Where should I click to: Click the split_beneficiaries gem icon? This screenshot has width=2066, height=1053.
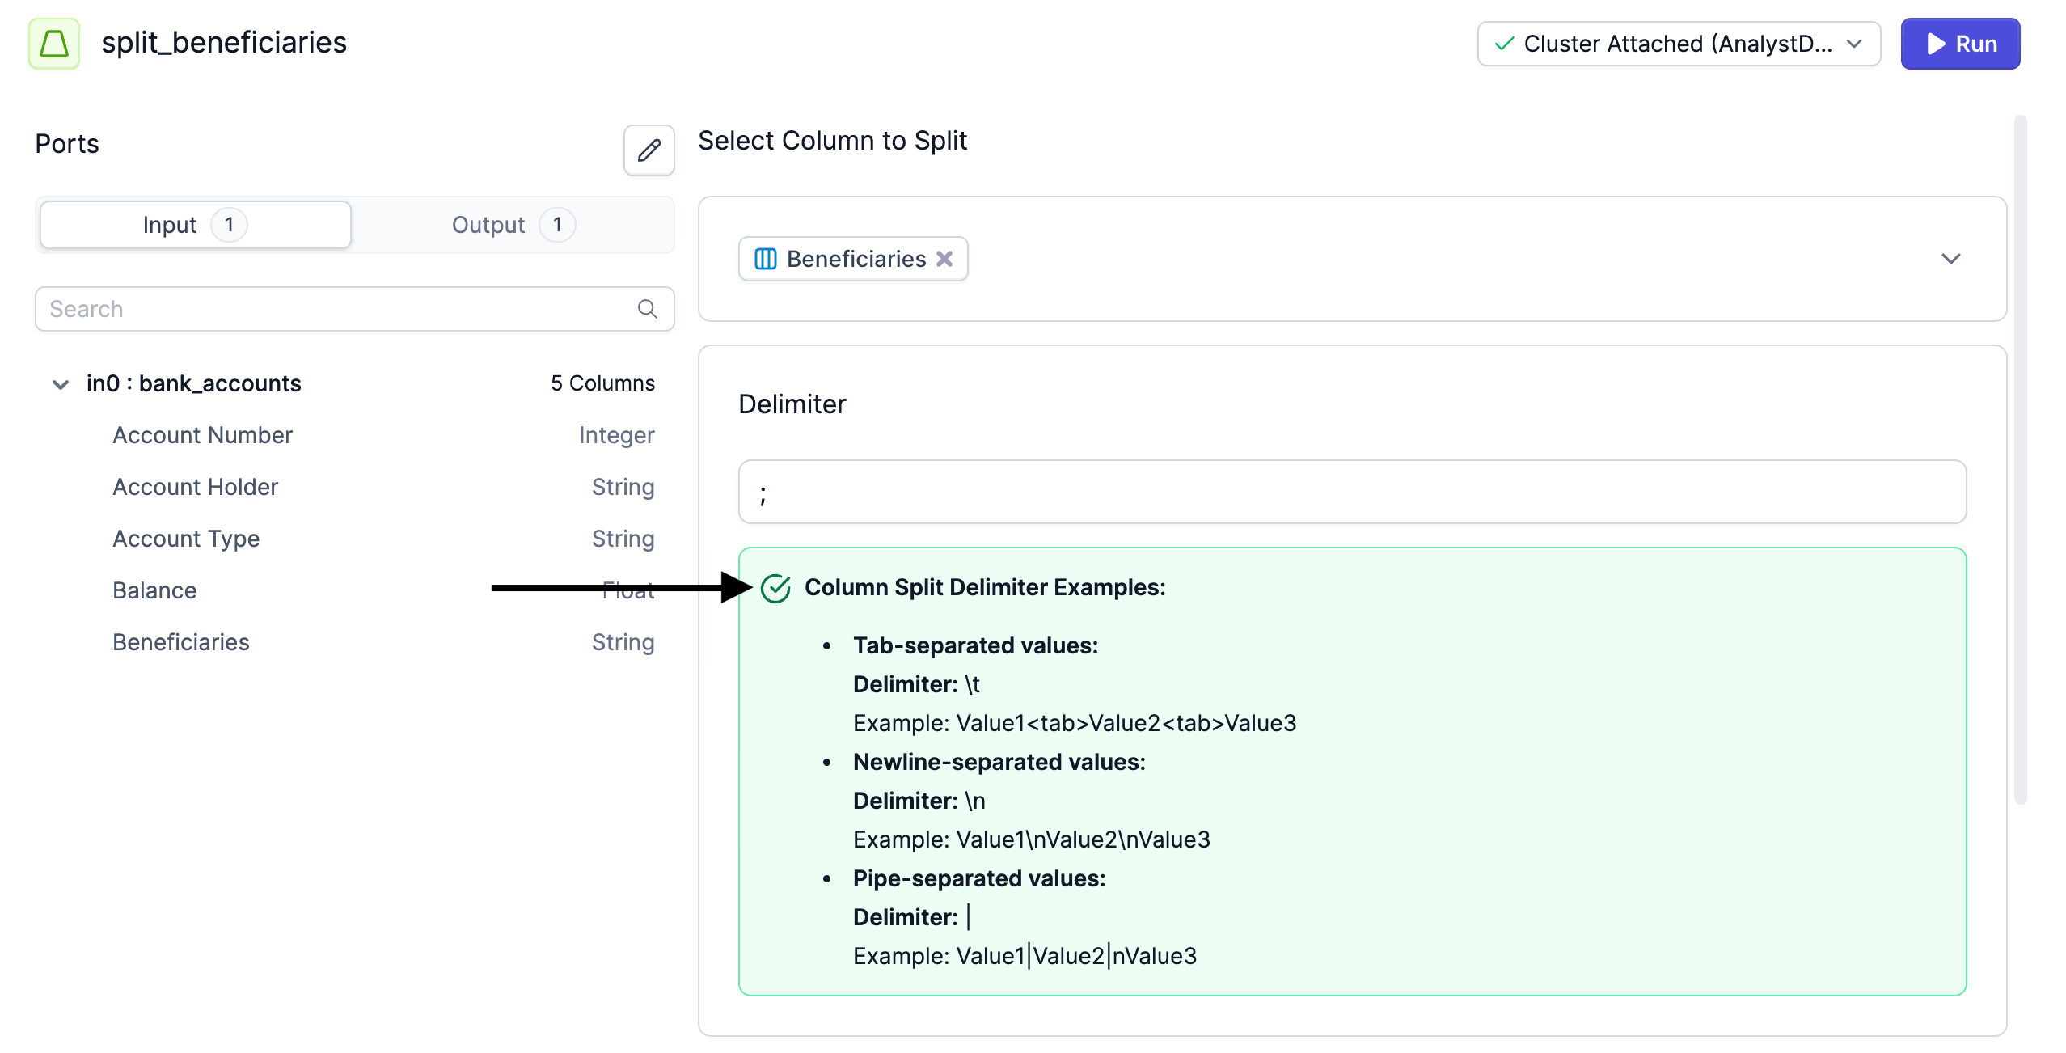coord(54,44)
